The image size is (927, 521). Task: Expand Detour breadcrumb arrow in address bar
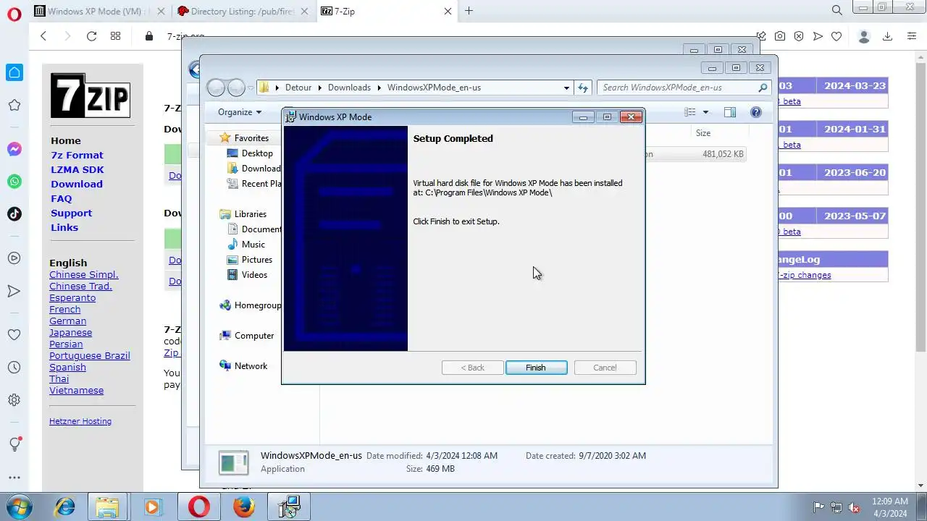(319, 88)
